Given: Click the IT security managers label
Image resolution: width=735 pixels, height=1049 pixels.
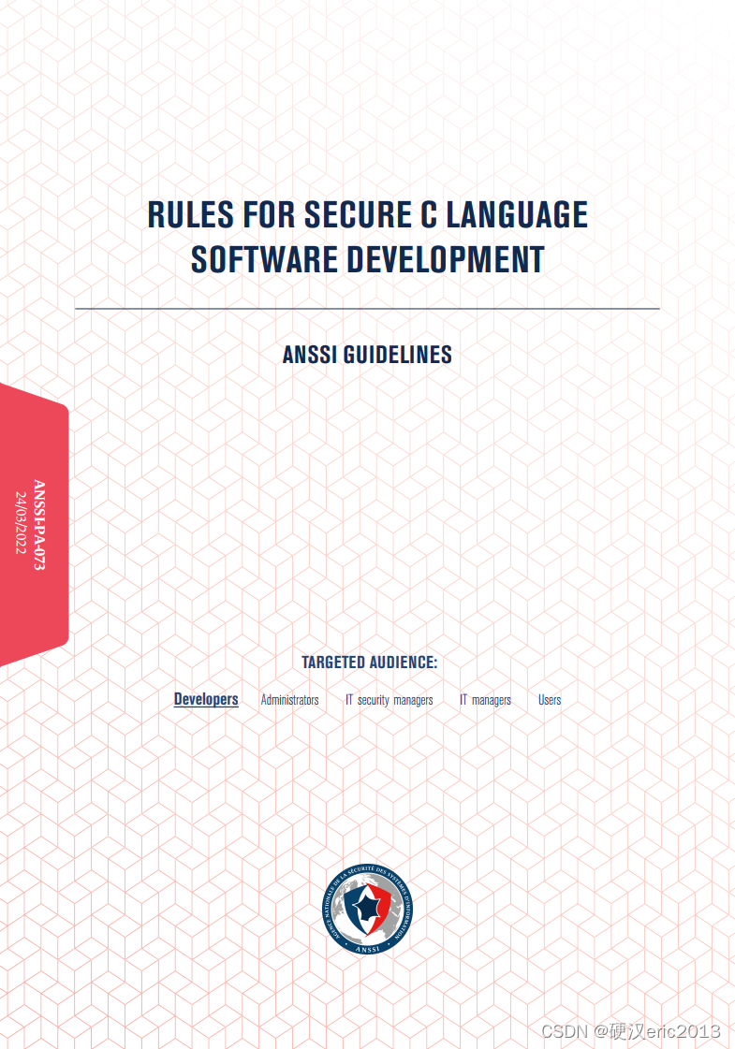Looking at the screenshot, I should 389,700.
